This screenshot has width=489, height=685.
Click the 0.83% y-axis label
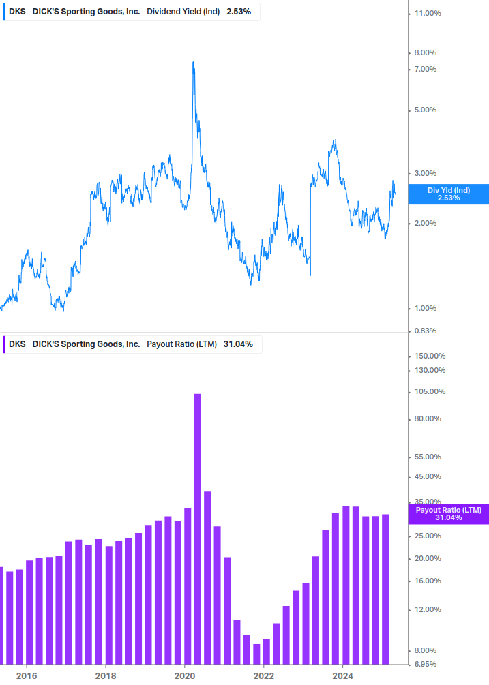coord(425,331)
